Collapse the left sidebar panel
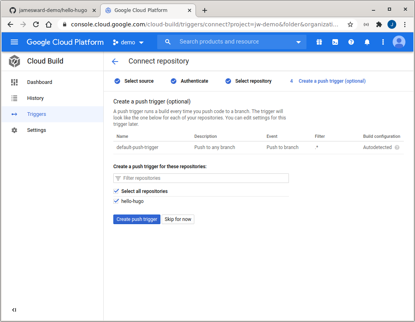The height and width of the screenshot is (322, 415). coord(14,310)
